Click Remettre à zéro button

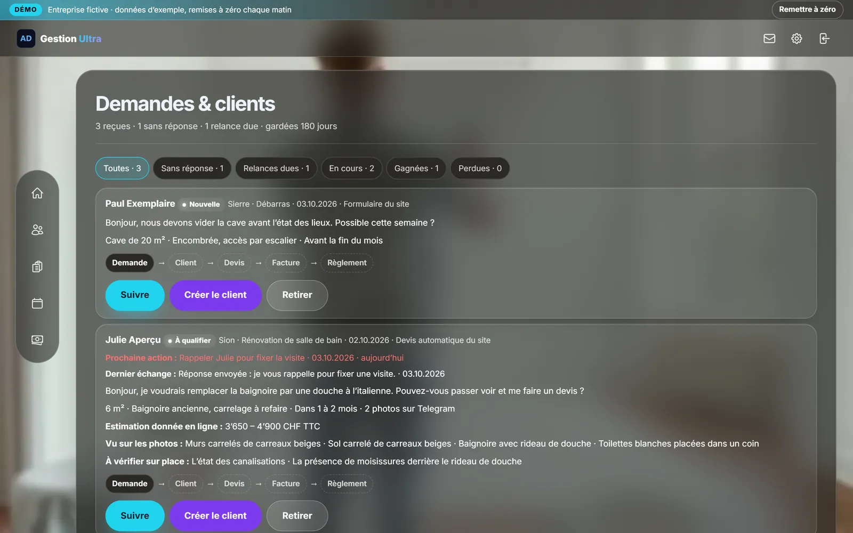(807, 10)
